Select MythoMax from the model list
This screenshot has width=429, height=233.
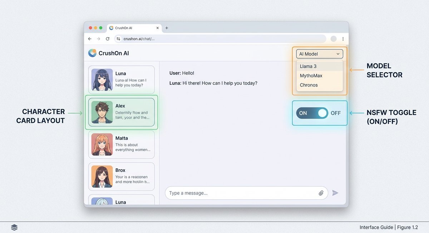point(311,76)
